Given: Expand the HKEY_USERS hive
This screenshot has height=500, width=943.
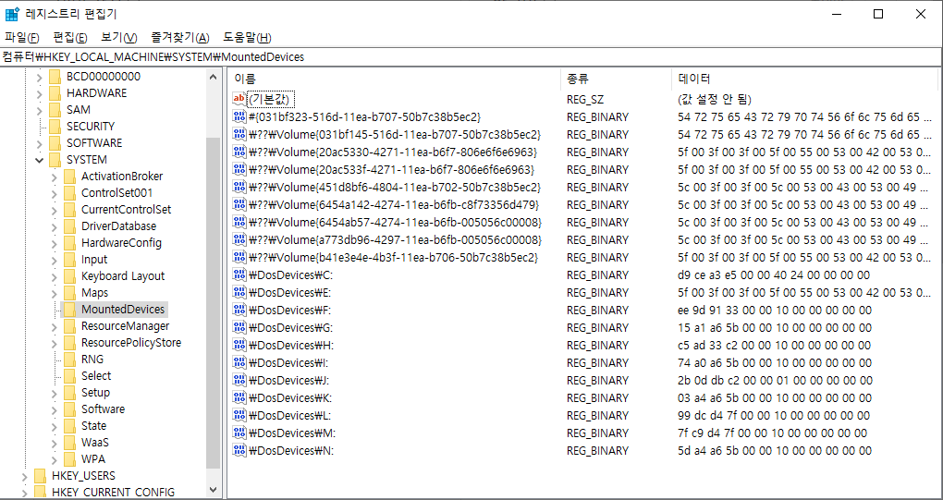Looking at the screenshot, I should pos(25,477).
